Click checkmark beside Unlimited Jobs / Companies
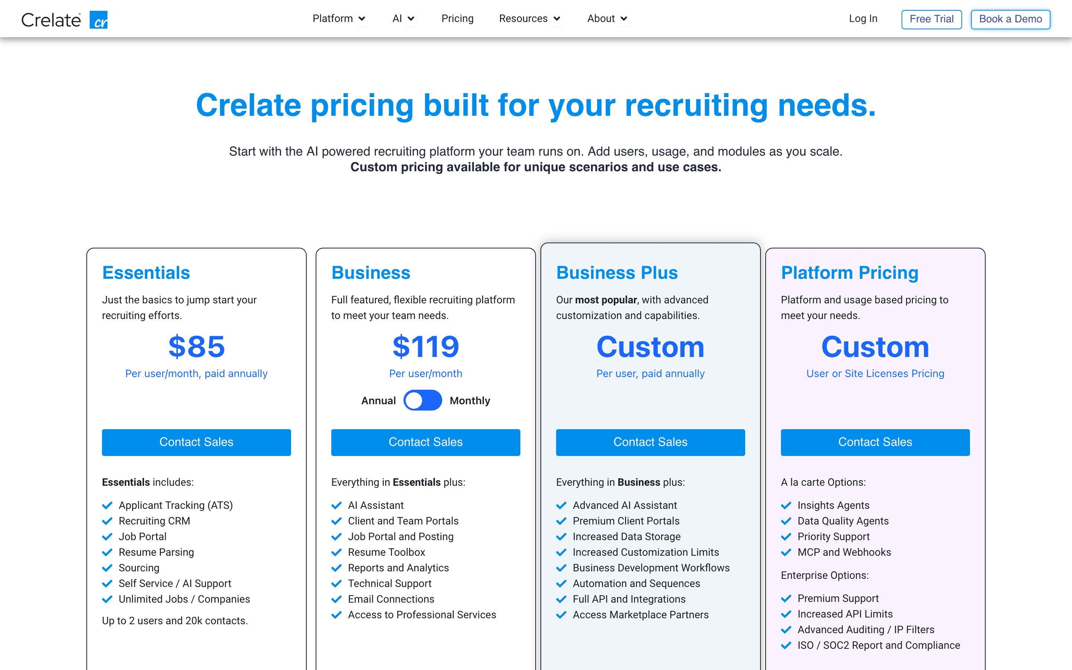 click(x=107, y=600)
